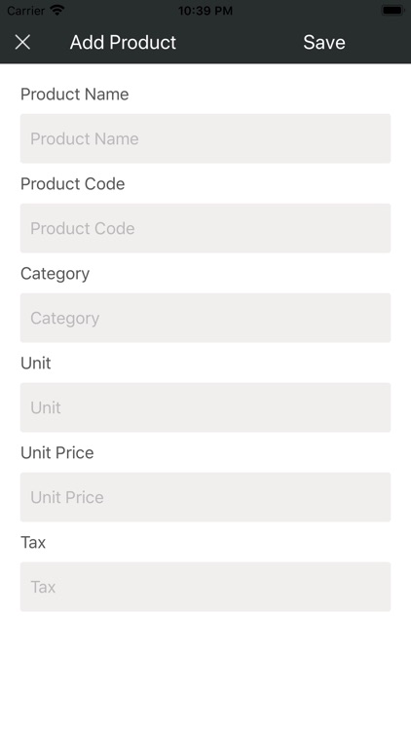This screenshot has width=411, height=731.
Task: Click inside the Unit Price field
Action: tap(205, 497)
